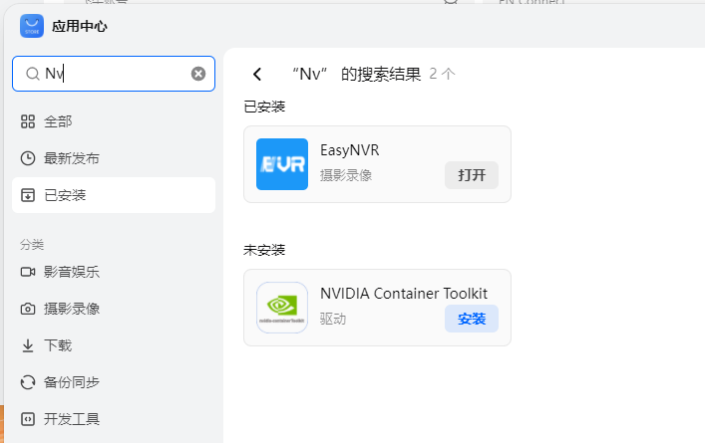Select the 全部 grid icon
This screenshot has height=443, width=705.
pos(28,121)
